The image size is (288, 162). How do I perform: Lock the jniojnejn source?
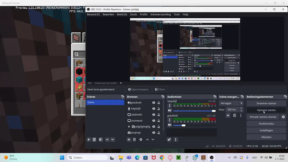coord(159,133)
